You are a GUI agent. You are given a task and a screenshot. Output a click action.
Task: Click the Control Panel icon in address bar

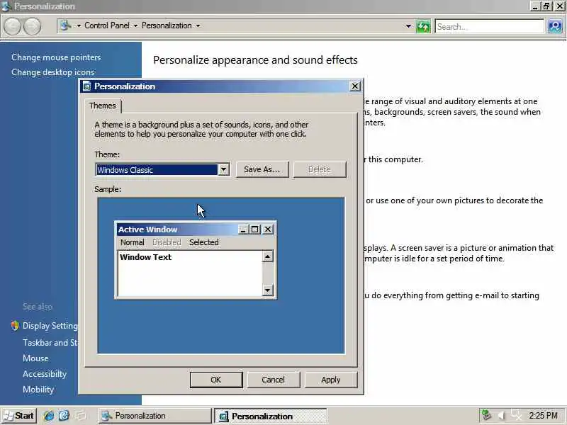[x=66, y=25]
